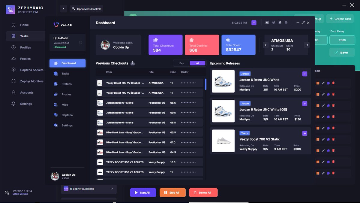Add Jordan 6 Retro UNC White [GS] release
The image size is (360, 203).
click(x=305, y=104)
